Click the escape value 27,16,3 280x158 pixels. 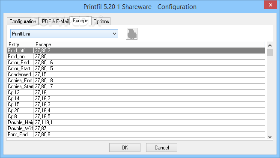pyautogui.click(x=42, y=104)
